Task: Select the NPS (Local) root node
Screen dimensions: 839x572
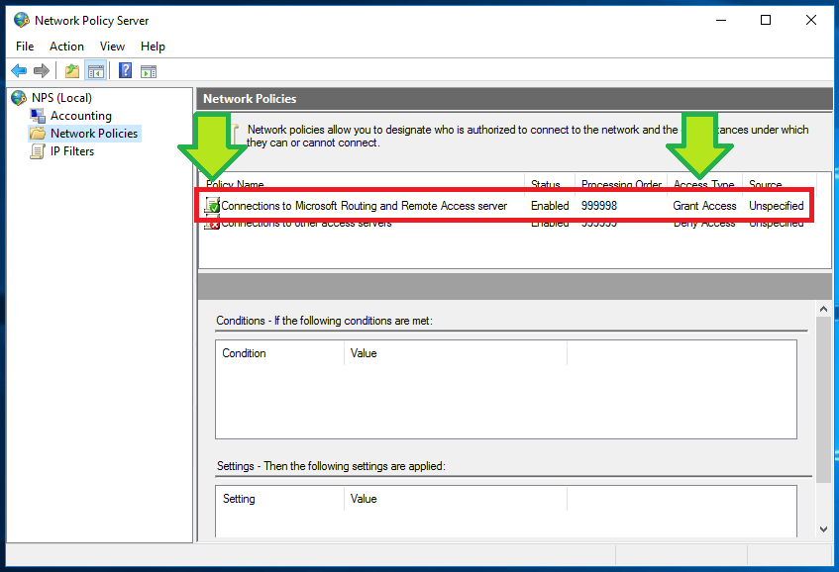Action: coord(61,98)
